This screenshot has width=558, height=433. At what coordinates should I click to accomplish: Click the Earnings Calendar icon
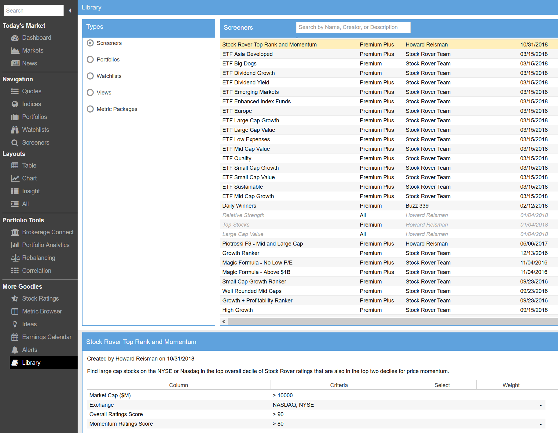(x=15, y=337)
